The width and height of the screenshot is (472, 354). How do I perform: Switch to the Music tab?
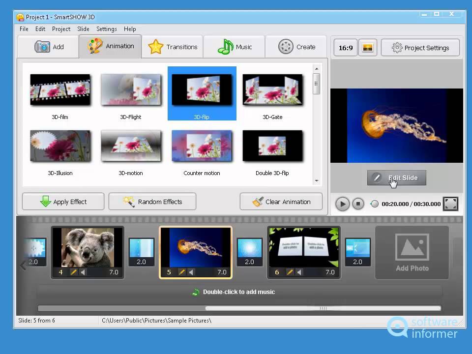pyautogui.click(x=234, y=47)
